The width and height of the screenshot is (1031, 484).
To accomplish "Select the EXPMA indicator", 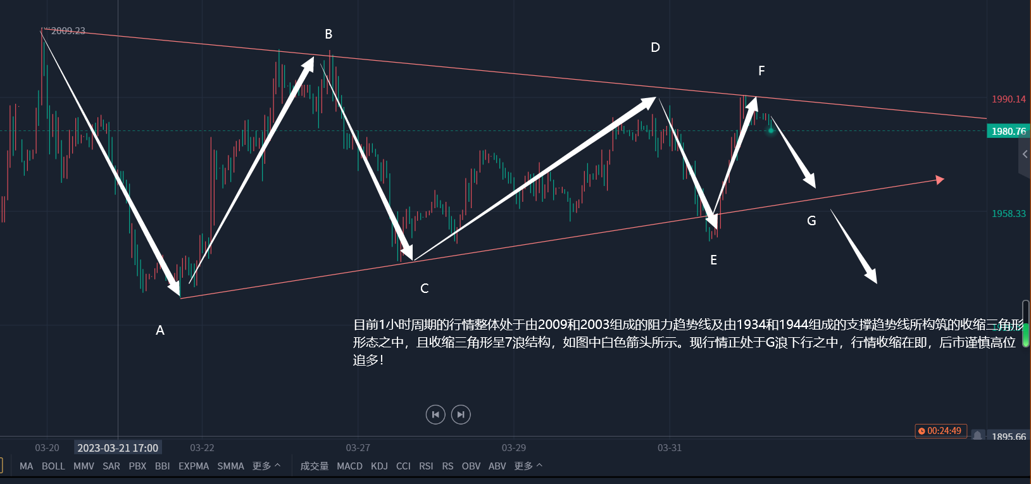I will [194, 466].
